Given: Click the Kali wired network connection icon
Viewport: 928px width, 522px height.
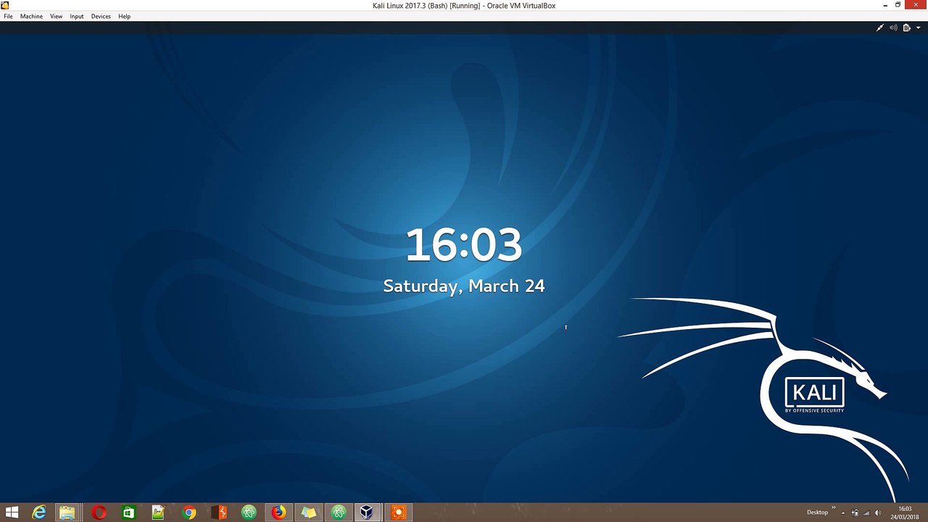Looking at the screenshot, I should click(x=880, y=28).
